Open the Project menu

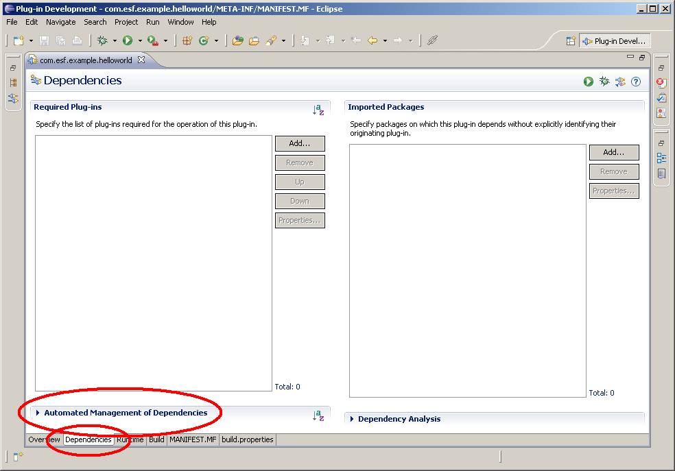(126, 22)
